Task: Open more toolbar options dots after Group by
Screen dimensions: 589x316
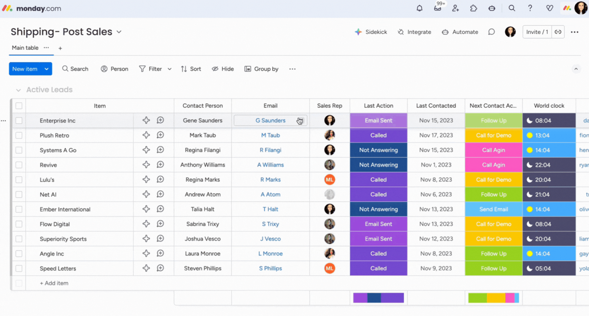Action: pyautogui.click(x=292, y=69)
